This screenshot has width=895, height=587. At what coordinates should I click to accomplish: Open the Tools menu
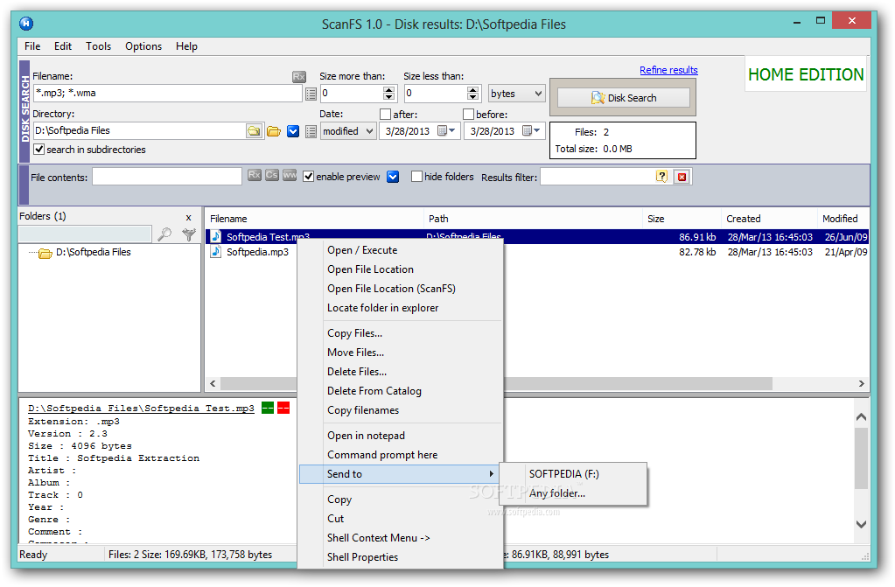(x=98, y=46)
